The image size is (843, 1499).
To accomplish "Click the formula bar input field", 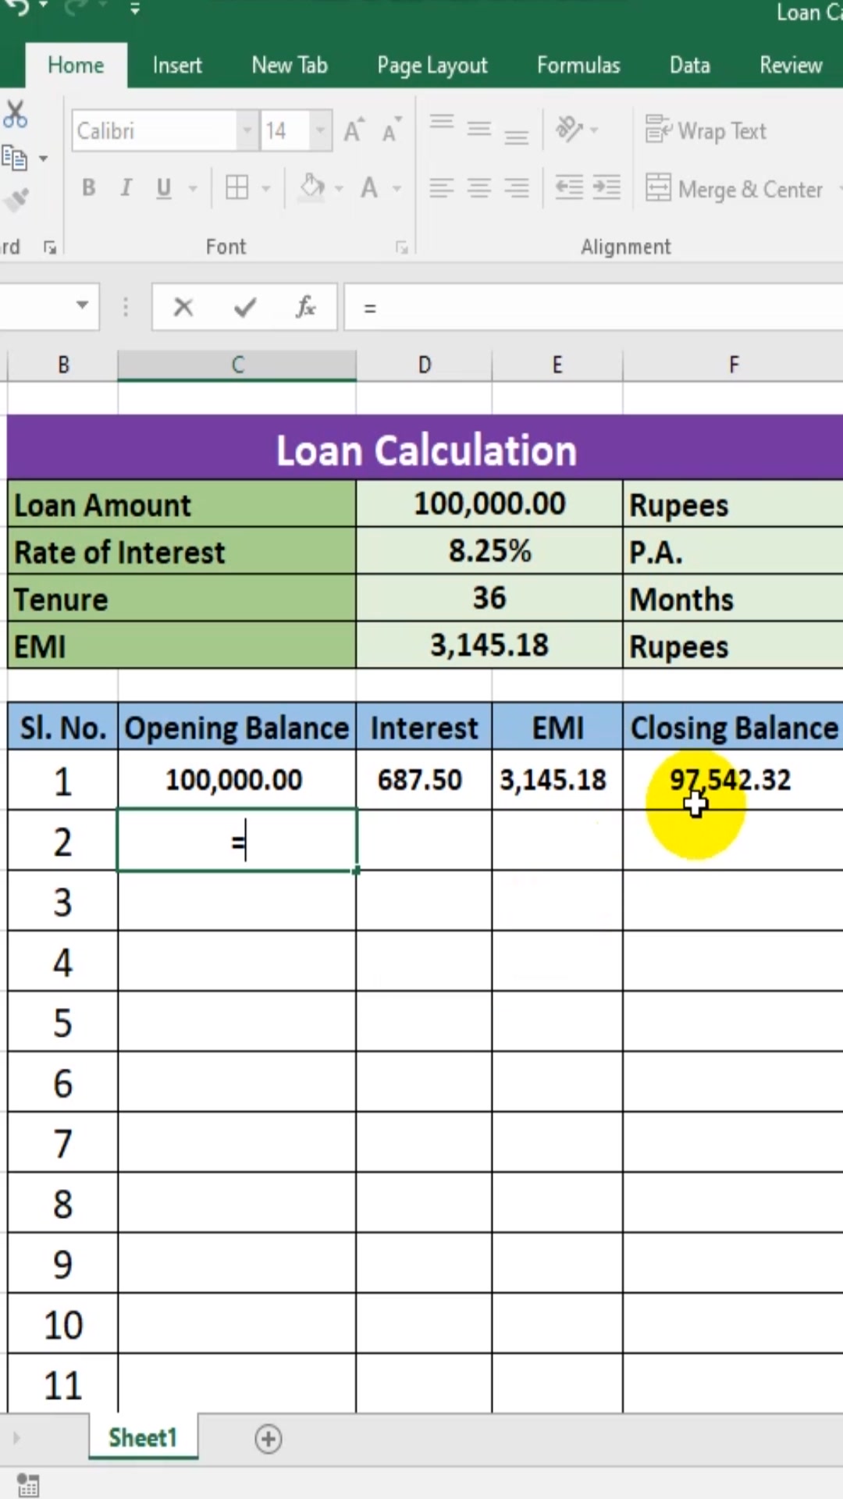I will [x=593, y=307].
